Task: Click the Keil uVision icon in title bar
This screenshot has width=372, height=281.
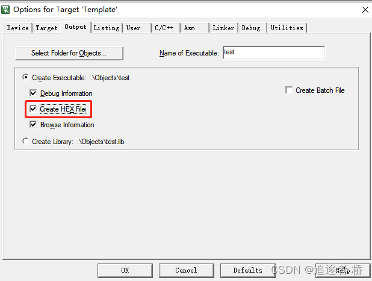Action: pyautogui.click(x=5, y=10)
